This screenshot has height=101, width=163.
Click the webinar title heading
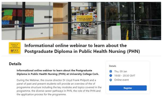[82, 48]
